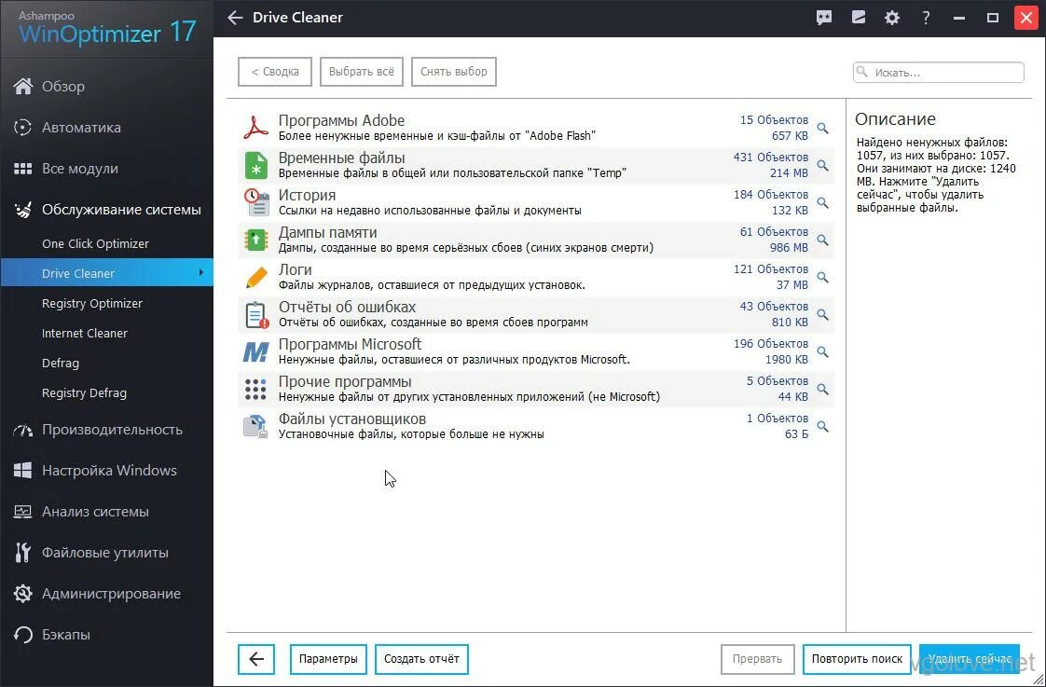Screen dimensions: 1046x687
Task: Click the back arrow next to Drive Cleaner title
Action: [235, 18]
